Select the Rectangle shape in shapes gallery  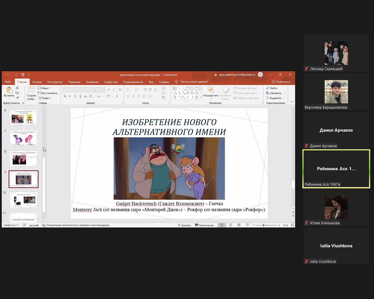(x=188, y=88)
